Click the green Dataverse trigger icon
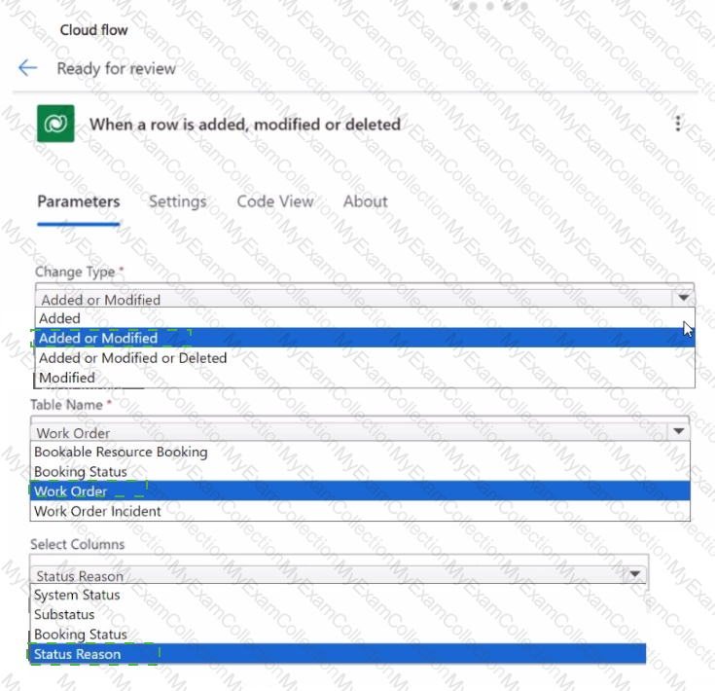This screenshot has height=691, width=715. coord(55,124)
